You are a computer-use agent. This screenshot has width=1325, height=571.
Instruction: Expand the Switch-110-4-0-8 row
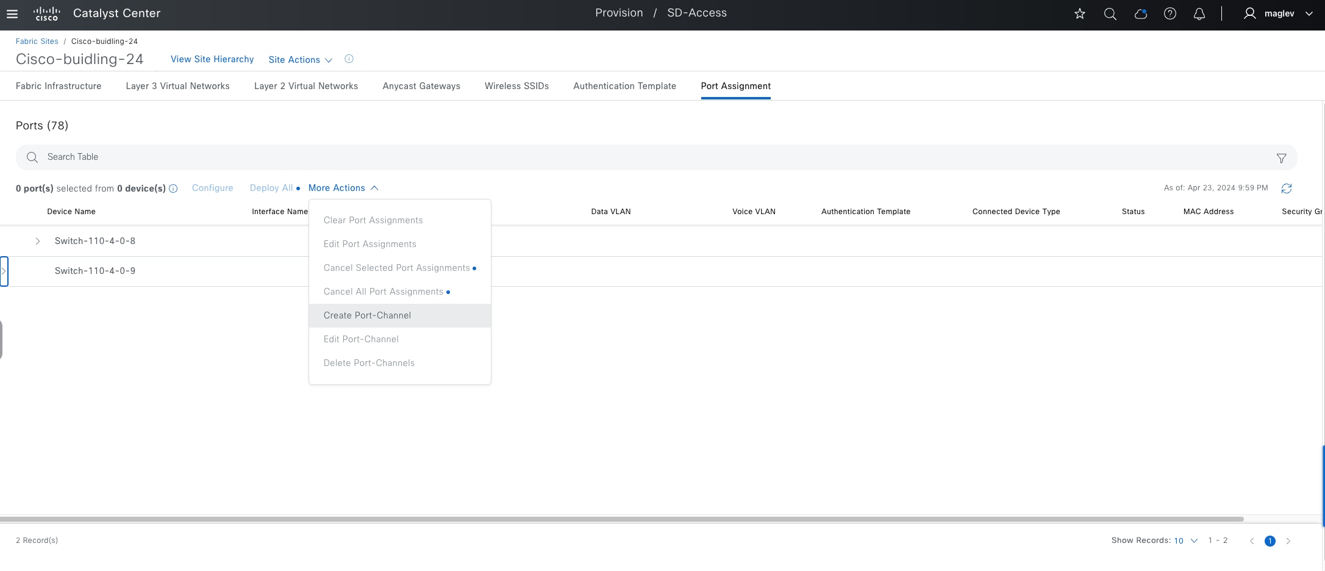(x=38, y=242)
